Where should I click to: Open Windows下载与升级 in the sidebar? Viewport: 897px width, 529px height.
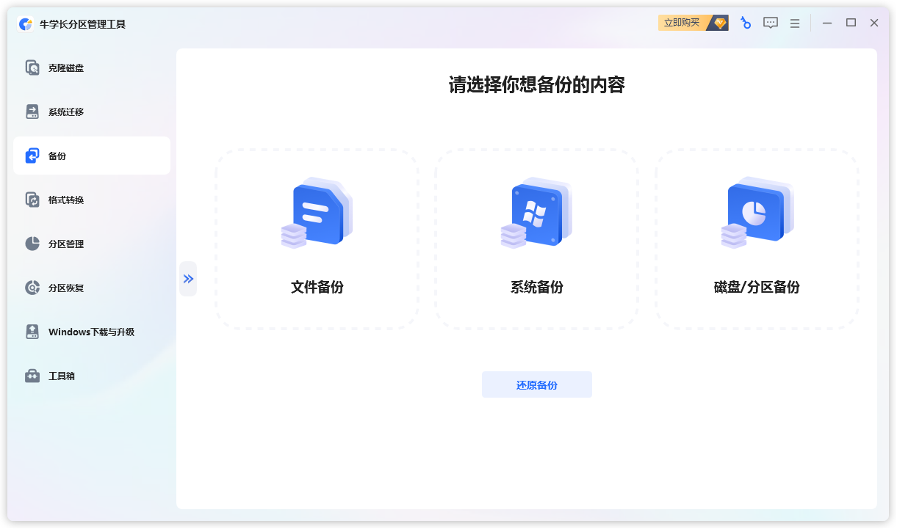pyautogui.click(x=91, y=332)
